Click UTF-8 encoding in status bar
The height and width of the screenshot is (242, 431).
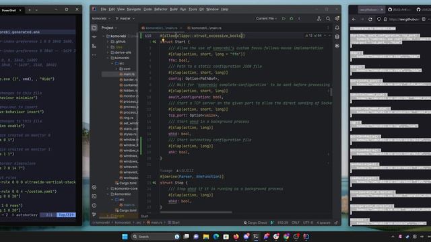308,223
